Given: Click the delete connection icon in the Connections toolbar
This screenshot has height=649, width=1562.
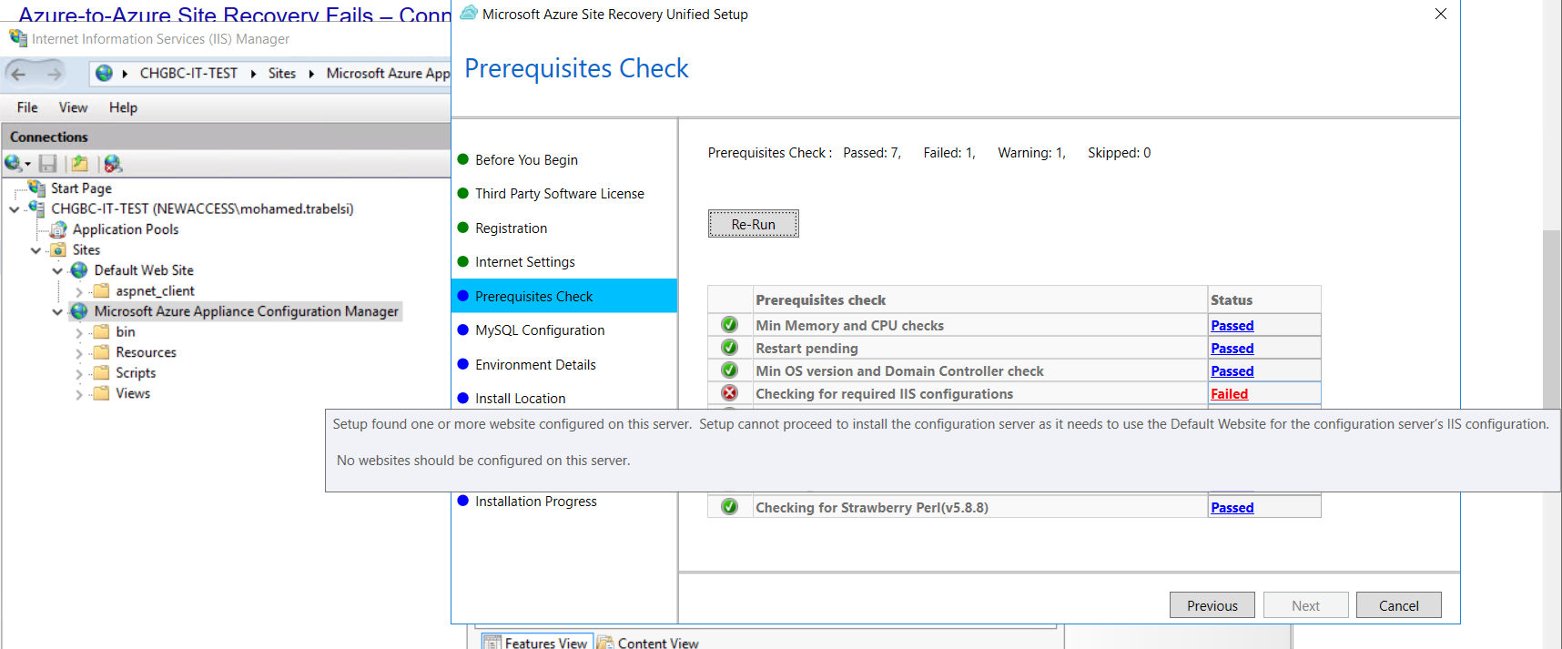Looking at the screenshot, I should click(x=113, y=163).
